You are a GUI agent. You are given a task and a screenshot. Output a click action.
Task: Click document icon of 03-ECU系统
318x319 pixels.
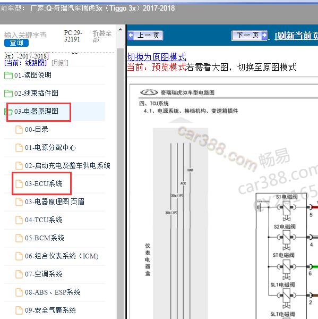[19, 184]
